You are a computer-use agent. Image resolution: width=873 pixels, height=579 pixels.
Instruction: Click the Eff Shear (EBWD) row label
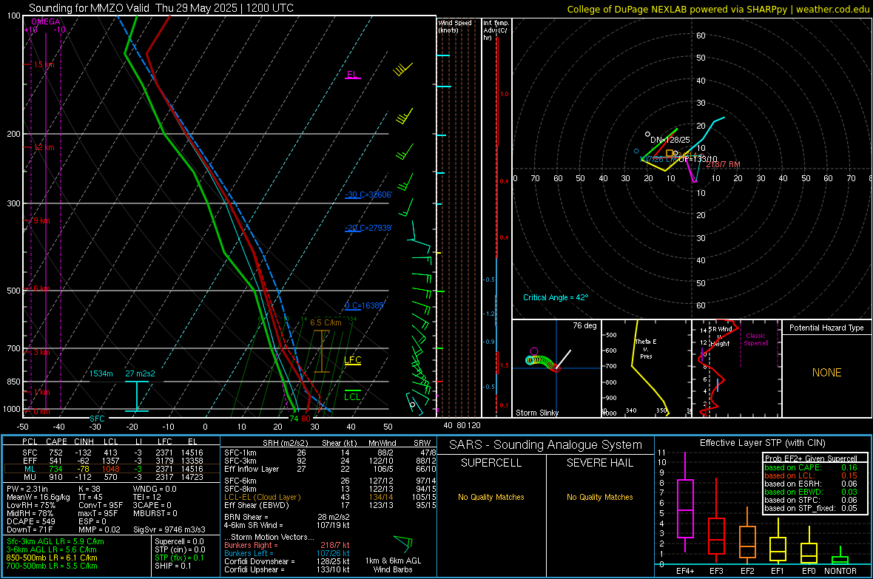coord(257,505)
